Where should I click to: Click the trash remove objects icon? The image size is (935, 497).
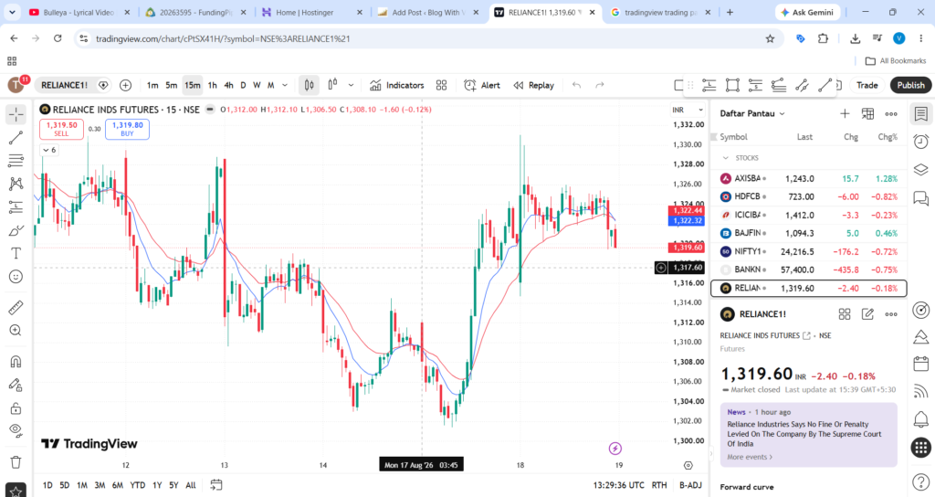point(16,462)
